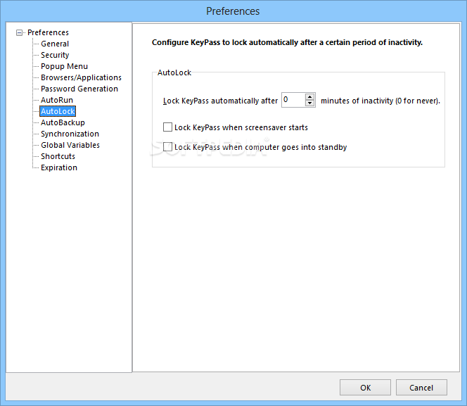Screen dimensions: 467x406
Task: Collapse the Preferences tree root
Action: pos(20,32)
